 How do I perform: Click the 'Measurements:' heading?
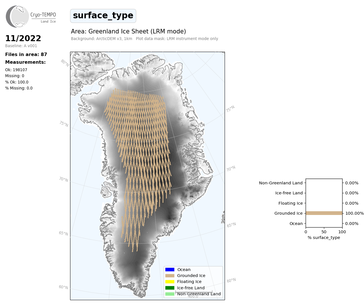coord(25,62)
